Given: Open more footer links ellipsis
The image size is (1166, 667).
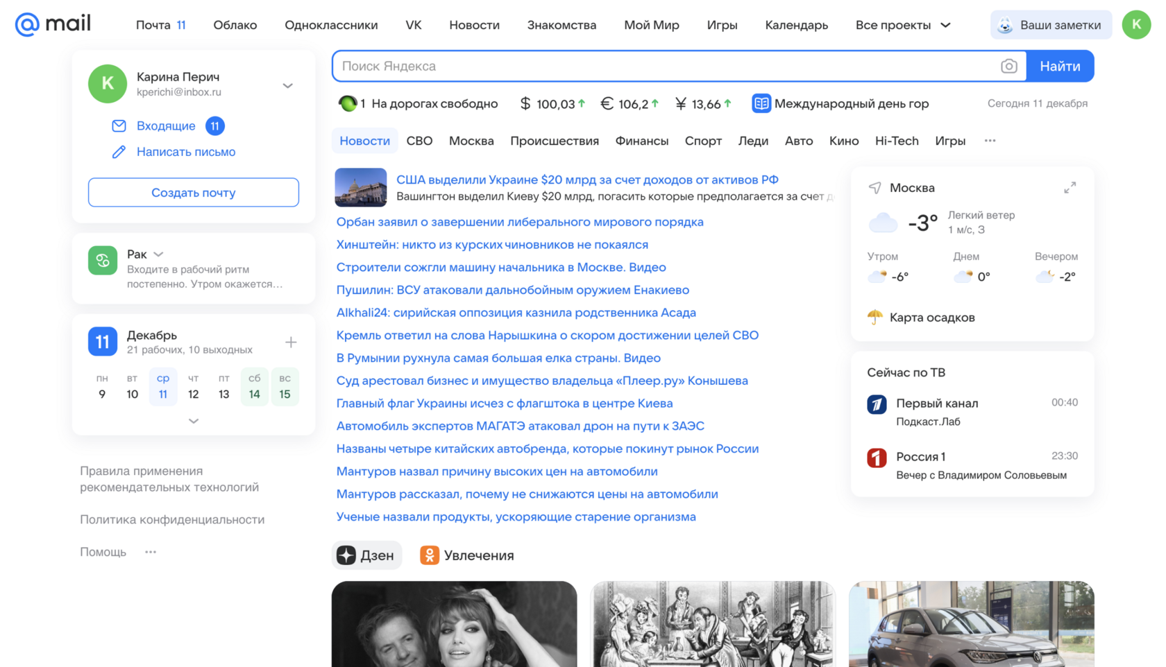Looking at the screenshot, I should (x=151, y=552).
